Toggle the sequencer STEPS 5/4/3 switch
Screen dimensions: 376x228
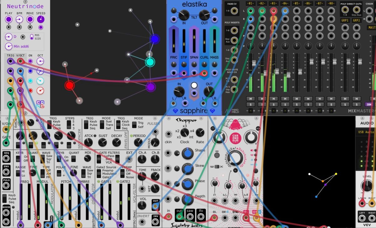[69, 124]
